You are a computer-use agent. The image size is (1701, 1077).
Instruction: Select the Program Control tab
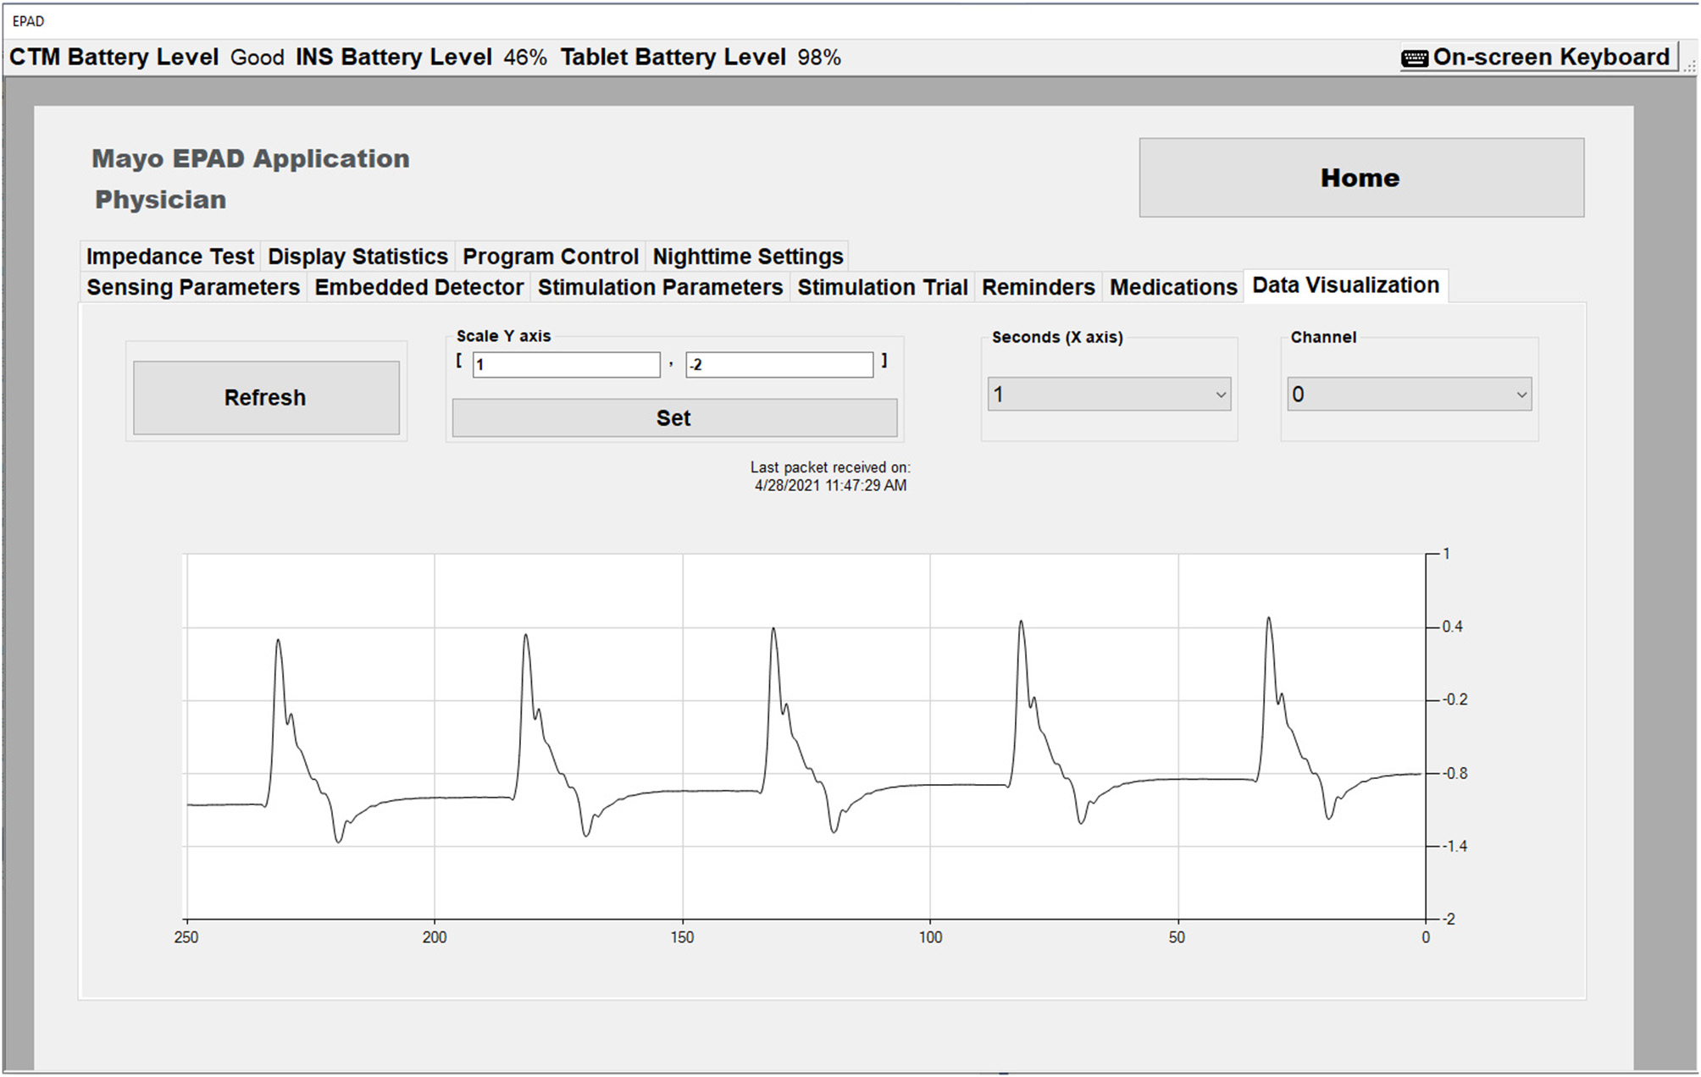(x=550, y=257)
